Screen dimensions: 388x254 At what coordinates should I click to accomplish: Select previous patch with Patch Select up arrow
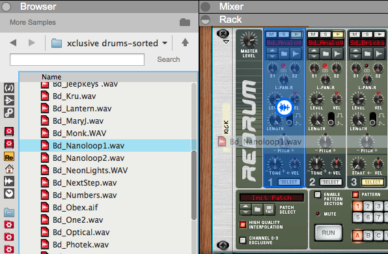pos(245,206)
